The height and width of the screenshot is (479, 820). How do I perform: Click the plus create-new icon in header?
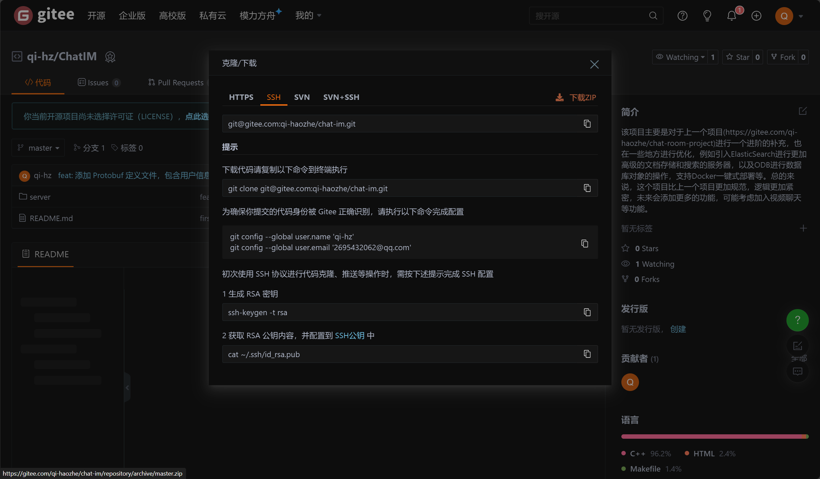point(756,16)
